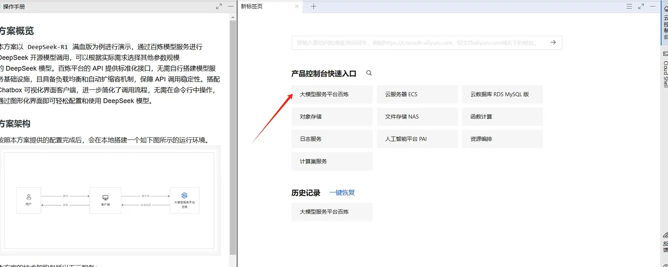The image size is (668, 267).
Task: Click scrollbar up arrow in 操作手册
Action: point(233,17)
